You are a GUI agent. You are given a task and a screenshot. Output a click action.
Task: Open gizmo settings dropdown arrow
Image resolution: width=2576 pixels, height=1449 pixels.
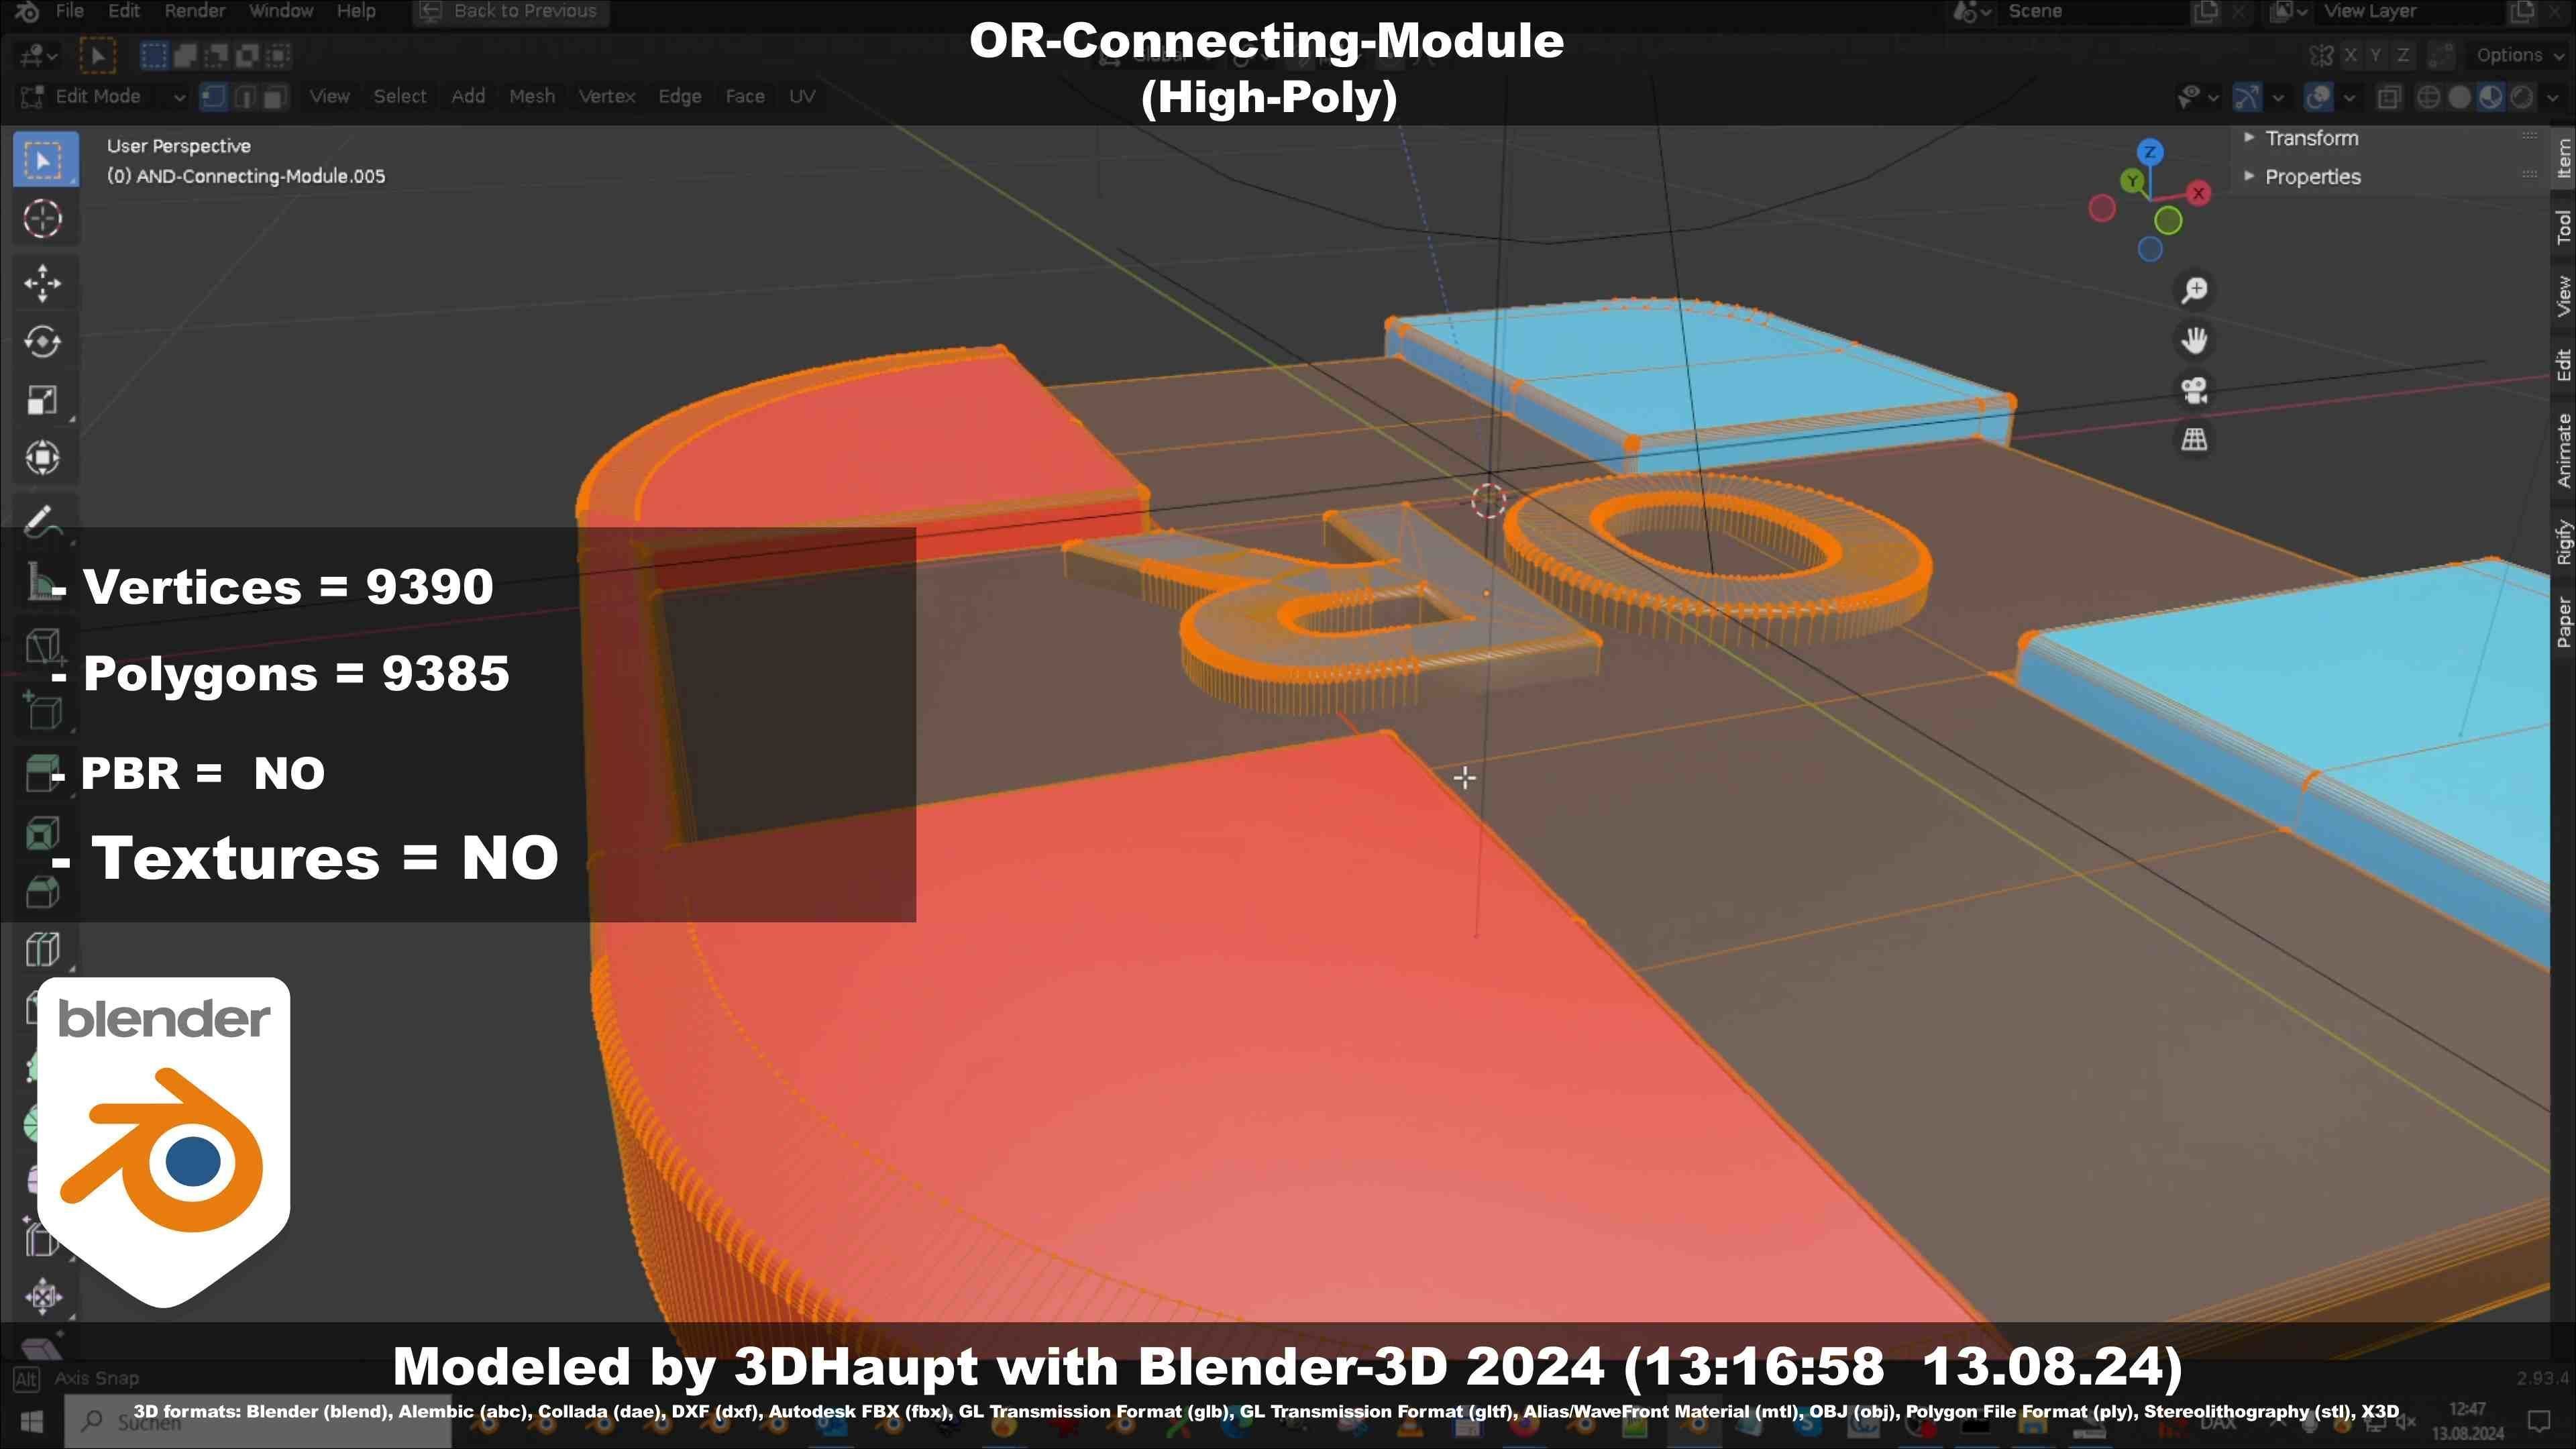[2278, 97]
